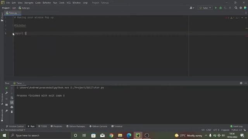The width and height of the screenshot is (248, 139).
Task: Pin the Run tab with the pin icon
Action: [x=7, y=111]
